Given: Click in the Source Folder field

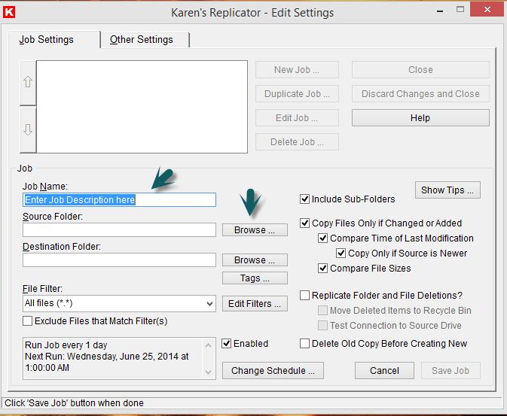Looking at the screenshot, I should click(119, 229).
